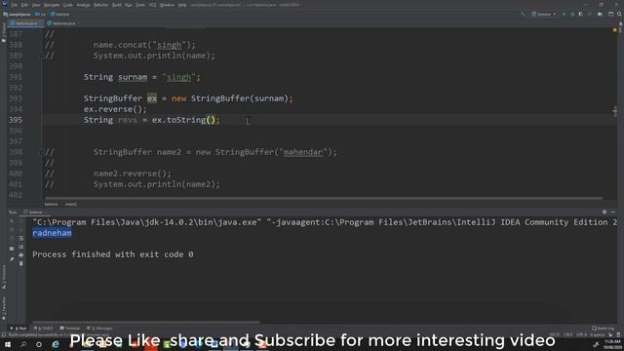
Task: Open the Favorites sidebar tab
Action: pos(4,307)
